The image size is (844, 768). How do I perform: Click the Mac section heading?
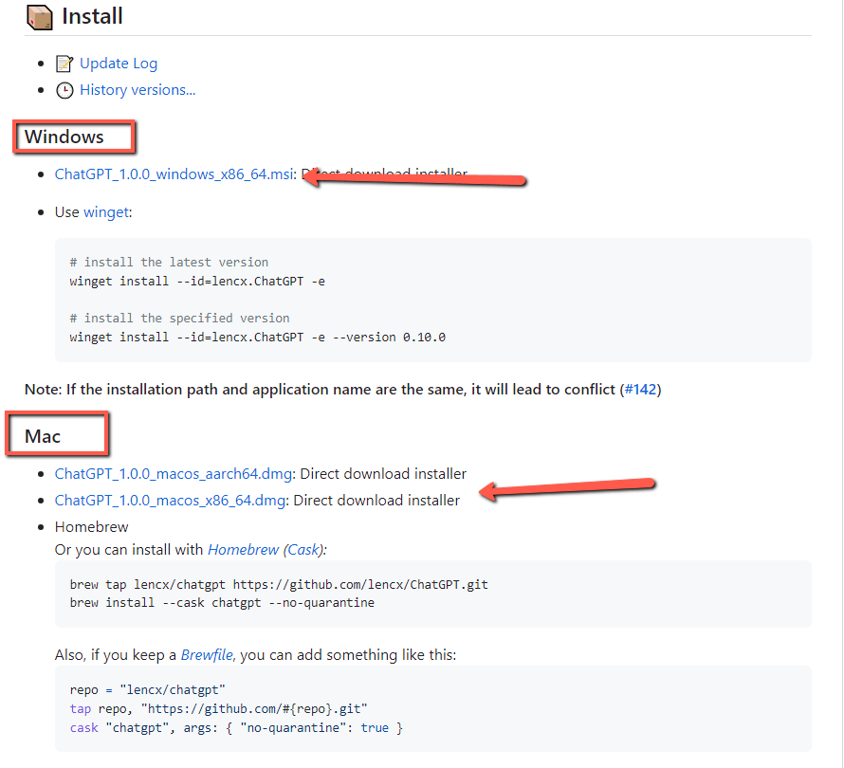[43, 436]
